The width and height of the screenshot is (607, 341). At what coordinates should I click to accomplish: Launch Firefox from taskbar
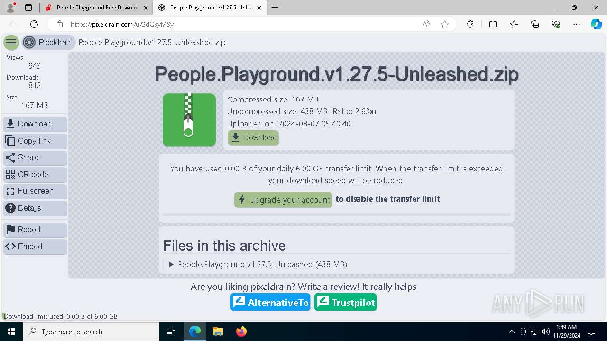[241, 332]
